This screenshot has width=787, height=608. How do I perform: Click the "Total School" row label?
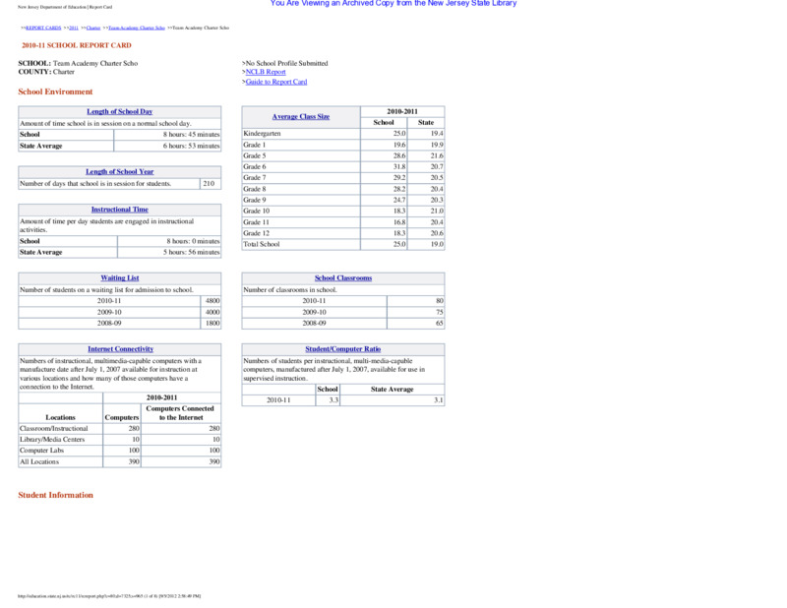tap(262, 244)
